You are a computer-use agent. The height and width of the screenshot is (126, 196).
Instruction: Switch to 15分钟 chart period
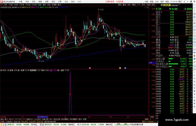22,5
